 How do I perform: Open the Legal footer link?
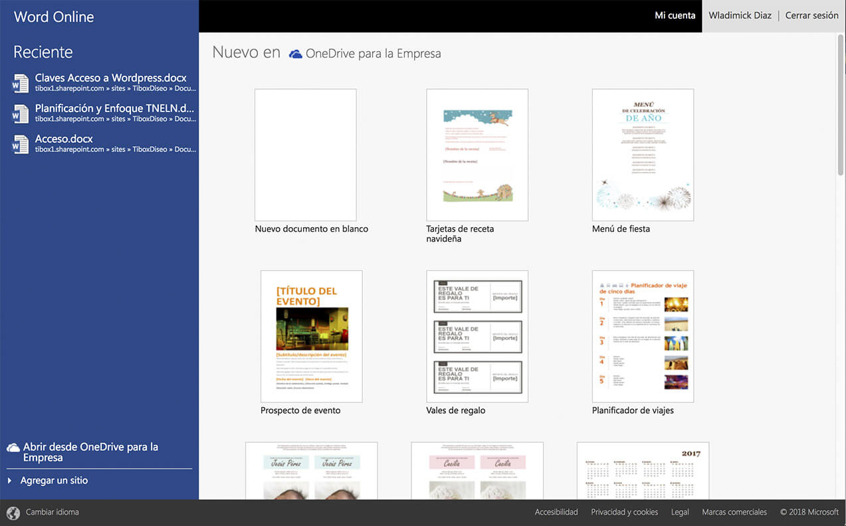coord(680,512)
